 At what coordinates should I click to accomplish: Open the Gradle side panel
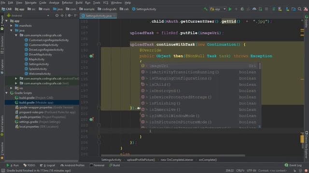tap(307, 22)
